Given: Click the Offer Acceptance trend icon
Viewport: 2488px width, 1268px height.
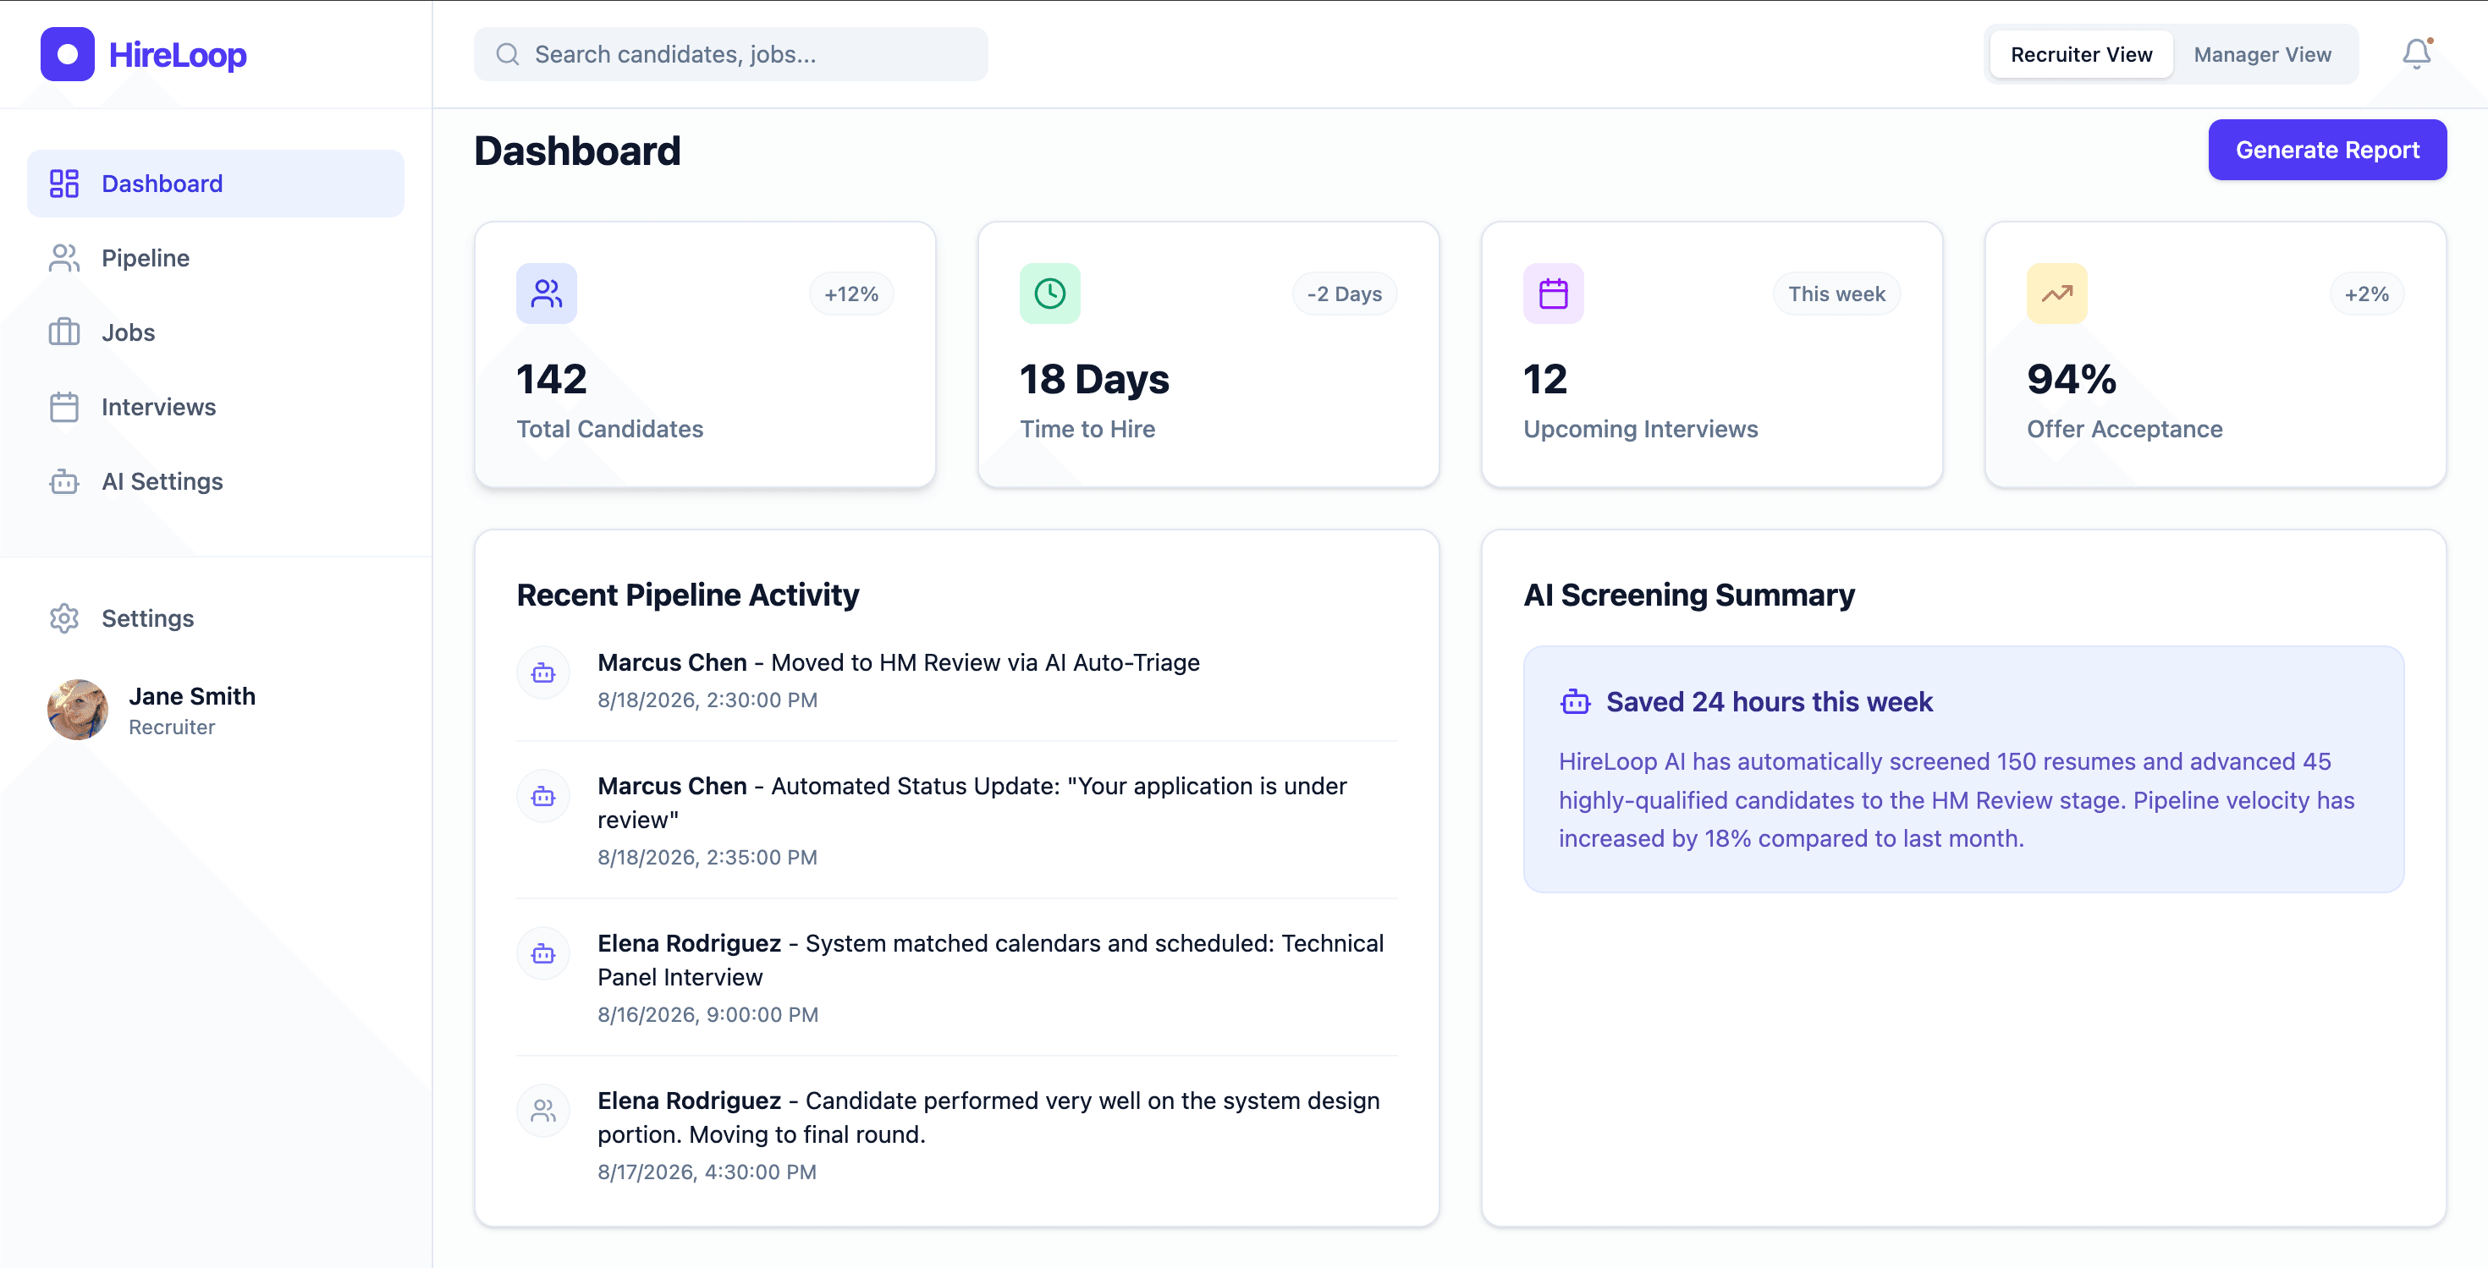Looking at the screenshot, I should click(x=2057, y=294).
